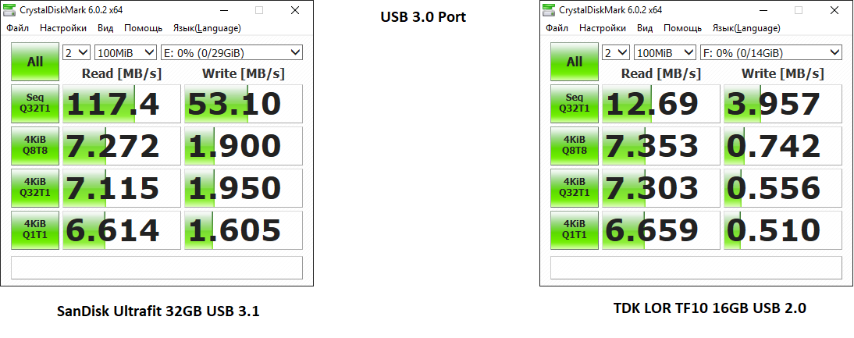
Task: Run All tests in the TDK window
Action: pos(574,62)
